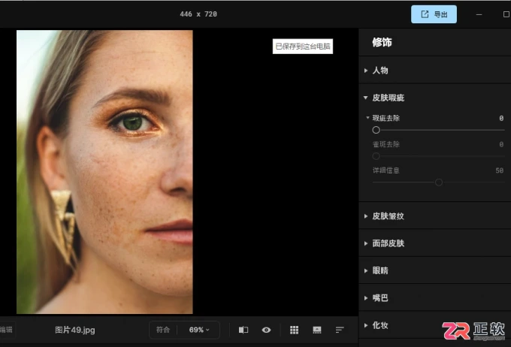Click the 瑕疵去除 value 0
The width and height of the screenshot is (511, 347).
(501, 118)
